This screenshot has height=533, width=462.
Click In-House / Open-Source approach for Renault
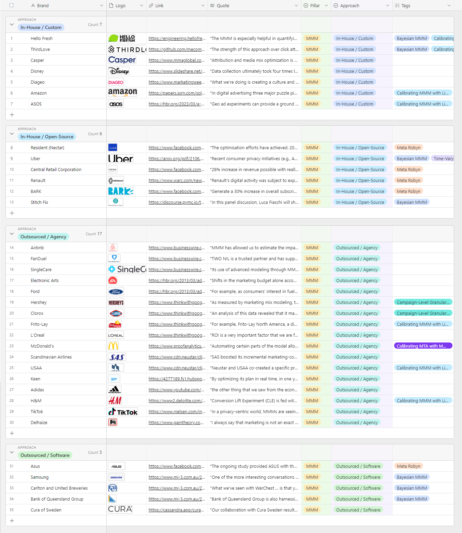(x=360, y=180)
